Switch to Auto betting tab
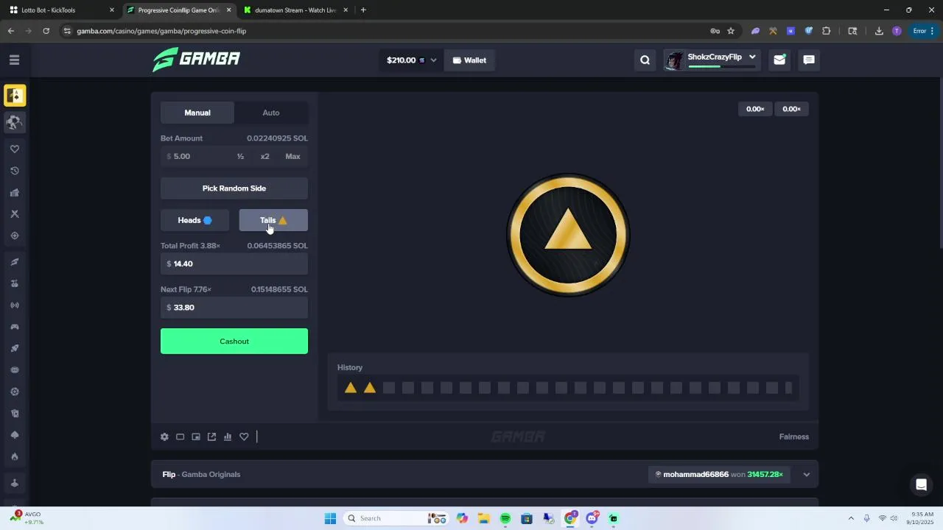 coord(271,113)
